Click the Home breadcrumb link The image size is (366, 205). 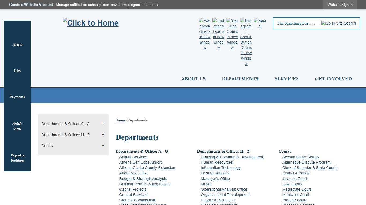[x=120, y=120]
